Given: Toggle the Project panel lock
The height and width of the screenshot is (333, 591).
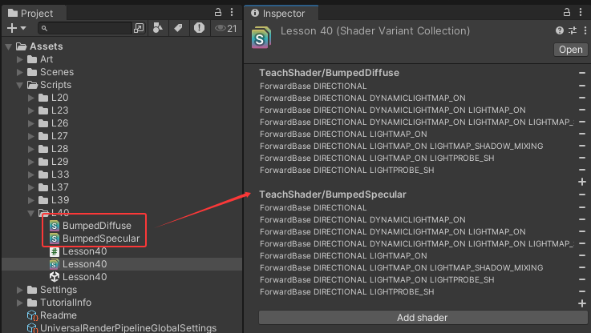Looking at the screenshot, I should pos(219,13).
